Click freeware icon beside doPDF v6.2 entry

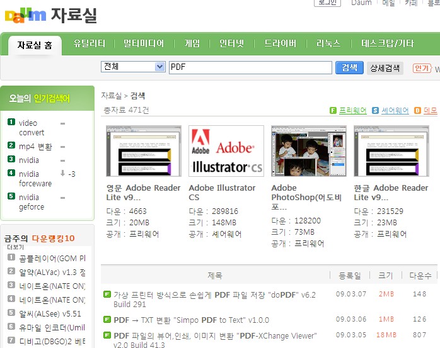coord(107,295)
